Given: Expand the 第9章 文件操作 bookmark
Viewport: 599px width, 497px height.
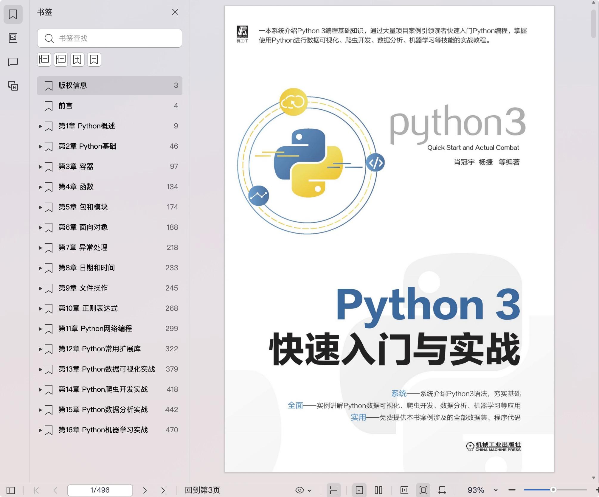Looking at the screenshot, I should 41,288.
